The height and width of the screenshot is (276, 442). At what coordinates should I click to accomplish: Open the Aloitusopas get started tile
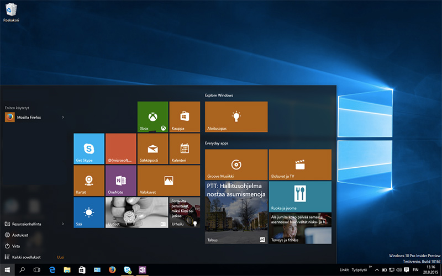[x=236, y=116]
